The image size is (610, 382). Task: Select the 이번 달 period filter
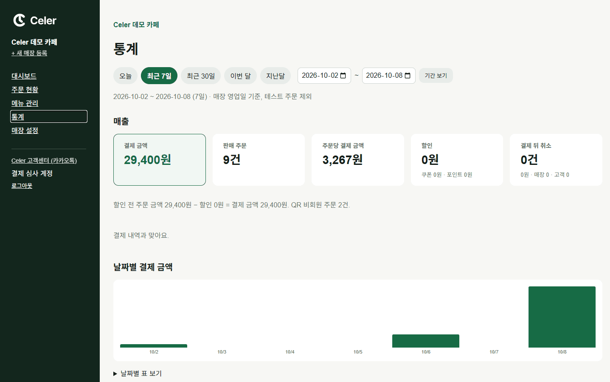pyautogui.click(x=240, y=76)
